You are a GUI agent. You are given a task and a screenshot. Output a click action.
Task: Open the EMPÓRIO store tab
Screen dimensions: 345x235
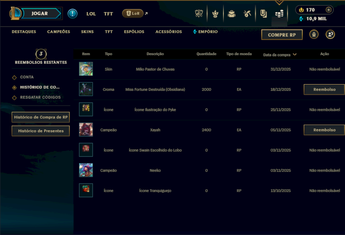(206, 31)
